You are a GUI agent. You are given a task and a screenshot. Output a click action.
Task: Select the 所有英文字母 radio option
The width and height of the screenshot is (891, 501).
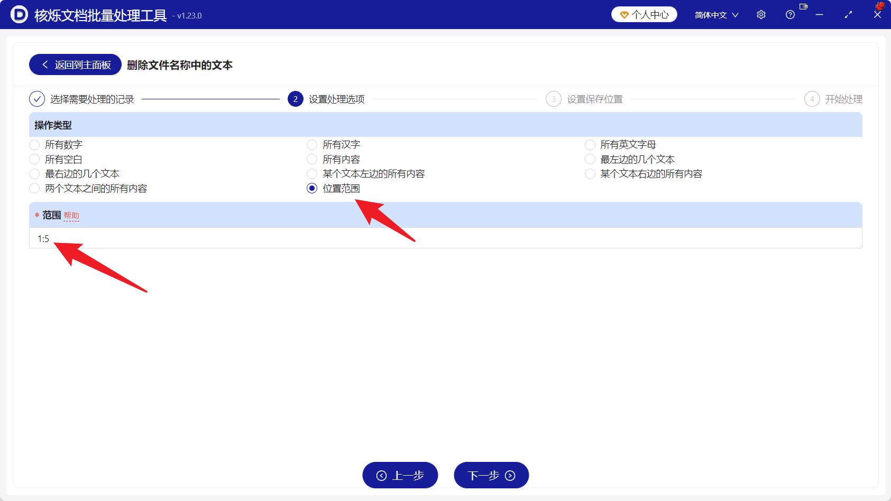click(621, 144)
